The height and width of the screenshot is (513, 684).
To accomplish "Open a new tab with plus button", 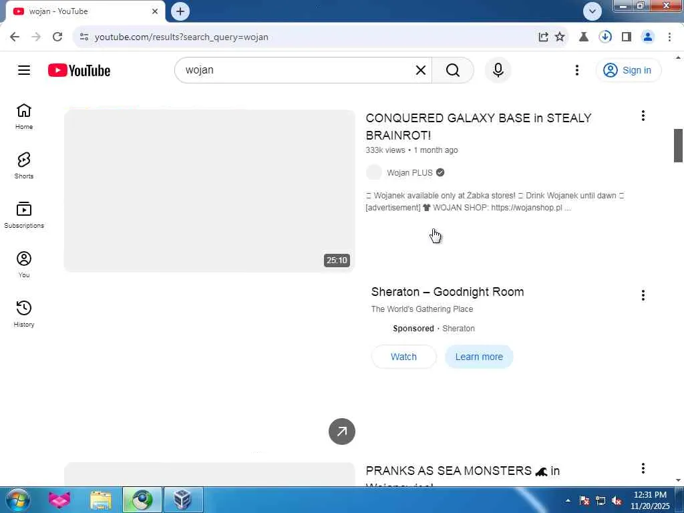I will pyautogui.click(x=180, y=11).
